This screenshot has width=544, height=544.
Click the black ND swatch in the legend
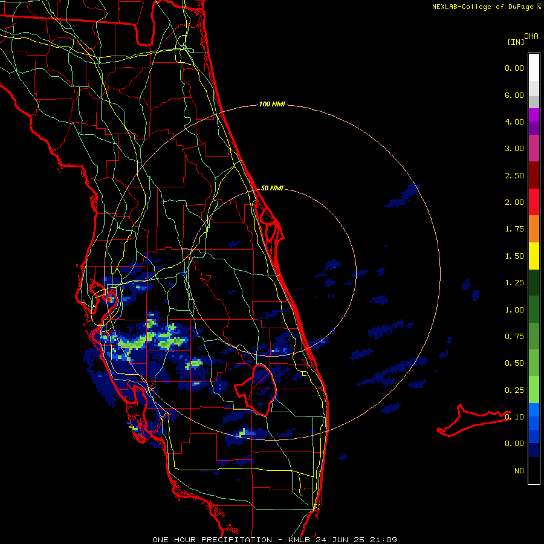click(534, 470)
